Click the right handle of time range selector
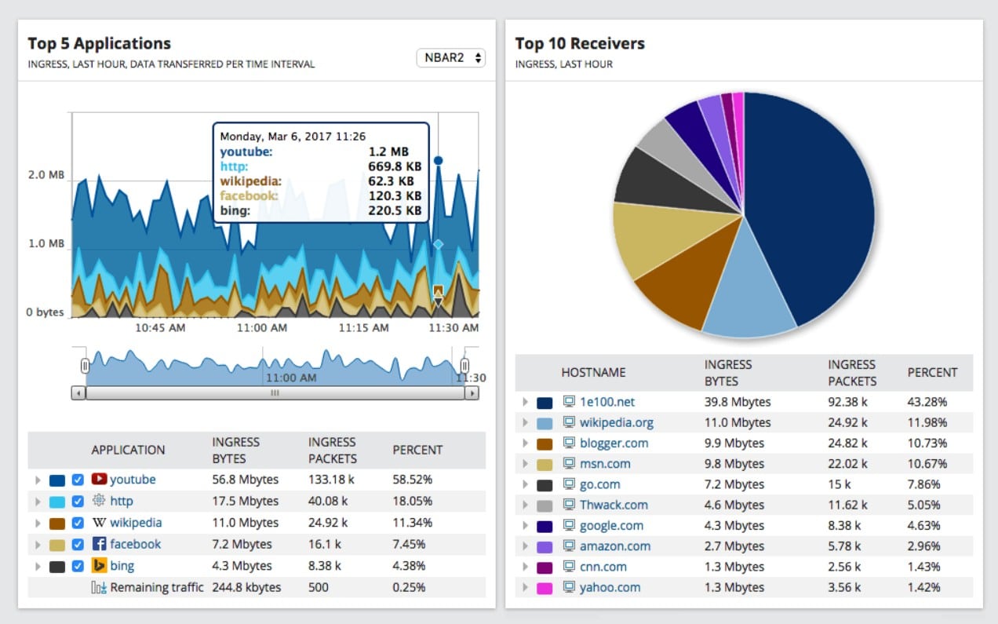 (464, 366)
